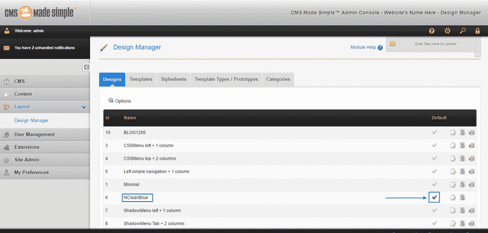Export Left simple navigation + 1 column design
Viewport: 488px width, 233px height.
point(462,172)
